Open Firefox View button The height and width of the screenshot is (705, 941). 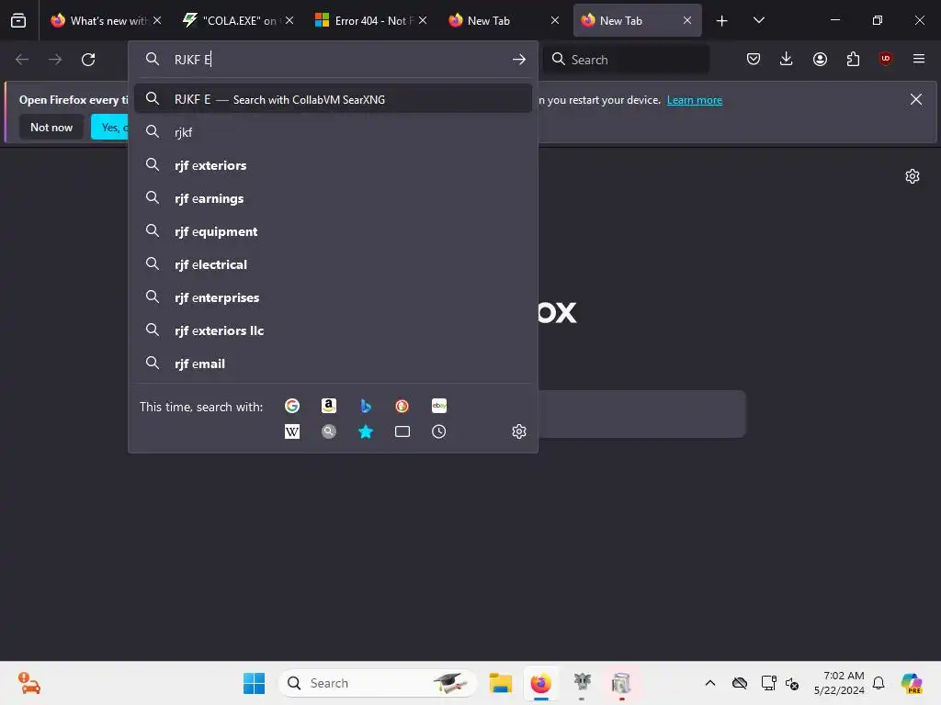(18, 20)
